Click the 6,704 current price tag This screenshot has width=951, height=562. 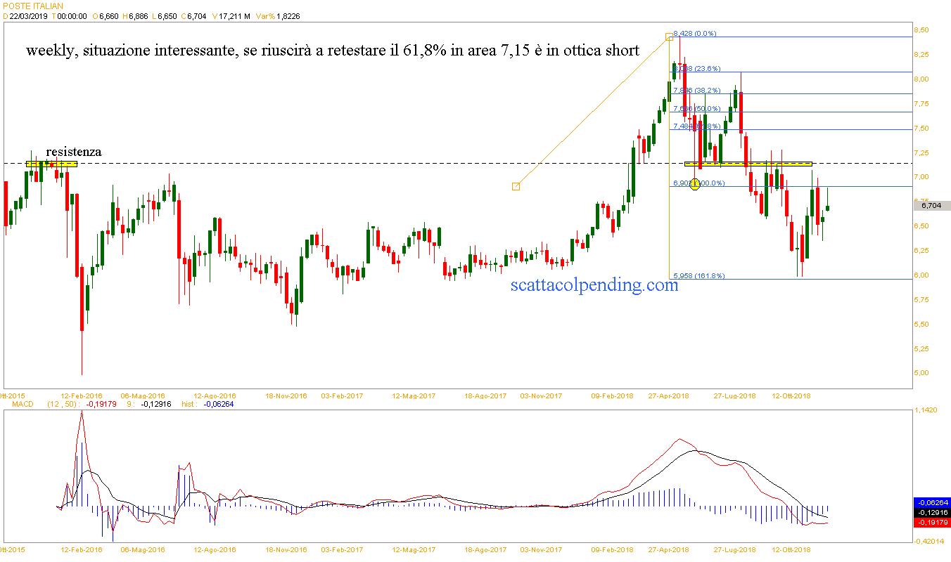pyautogui.click(x=931, y=205)
